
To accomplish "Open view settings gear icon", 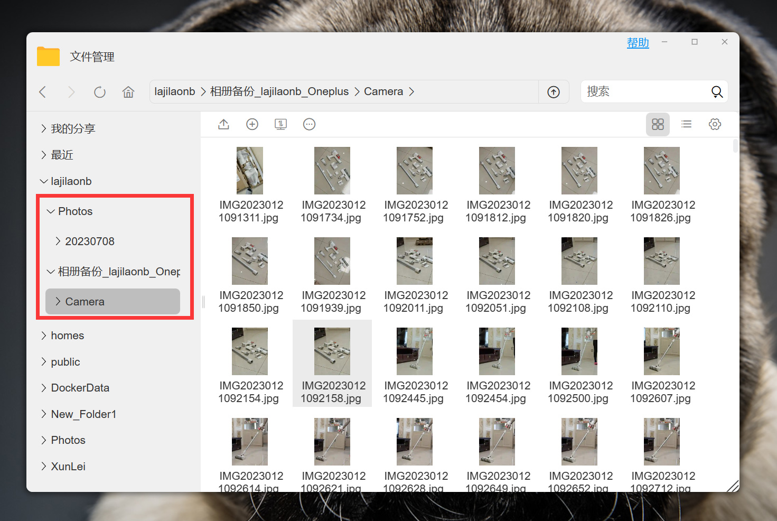I will point(715,124).
